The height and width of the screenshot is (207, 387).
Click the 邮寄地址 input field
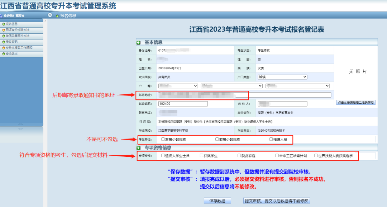click(x=245, y=95)
